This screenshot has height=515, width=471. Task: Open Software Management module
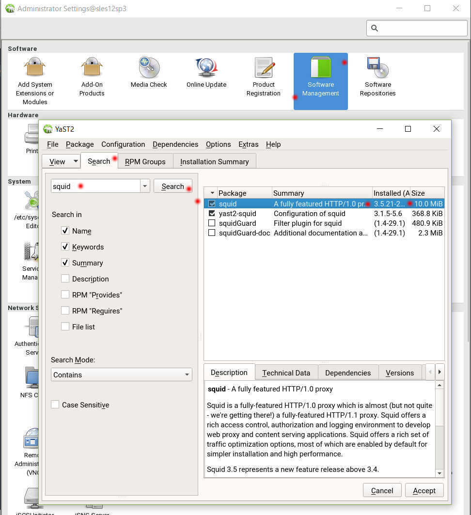pos(321,81)
